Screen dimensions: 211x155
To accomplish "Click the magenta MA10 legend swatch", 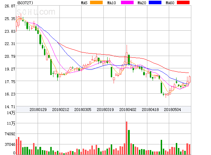I will click(x=127, y=2).
